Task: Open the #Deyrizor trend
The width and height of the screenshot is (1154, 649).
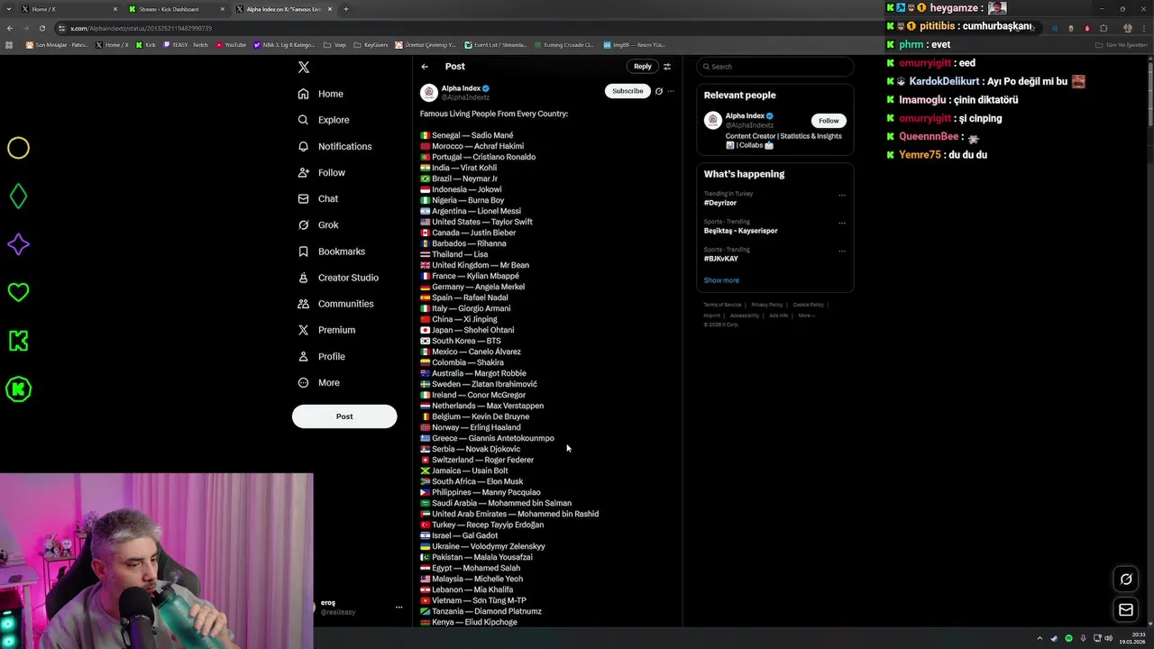Action: 720,203
